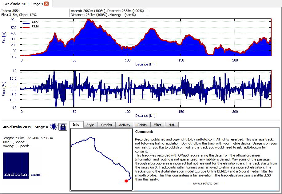Switch to the Style tab

pos(90,125)
